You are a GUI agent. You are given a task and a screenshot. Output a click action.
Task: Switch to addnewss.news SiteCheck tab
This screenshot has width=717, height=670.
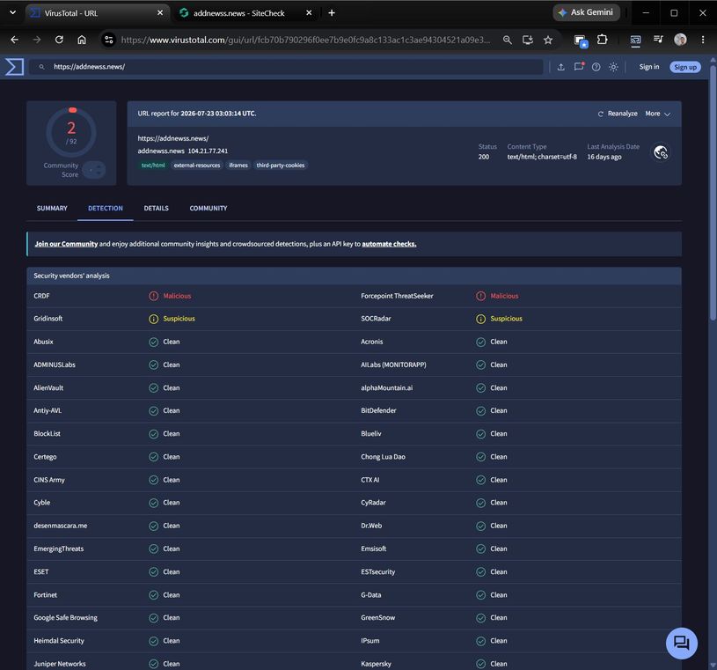(238, 13)
